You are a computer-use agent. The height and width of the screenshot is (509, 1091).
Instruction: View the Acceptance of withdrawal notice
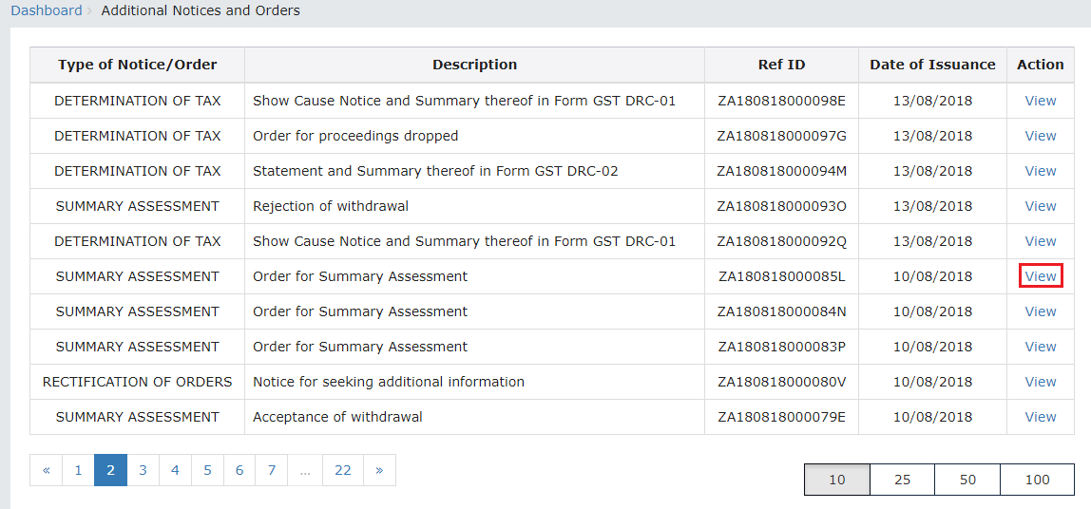tap(1040, 417)
